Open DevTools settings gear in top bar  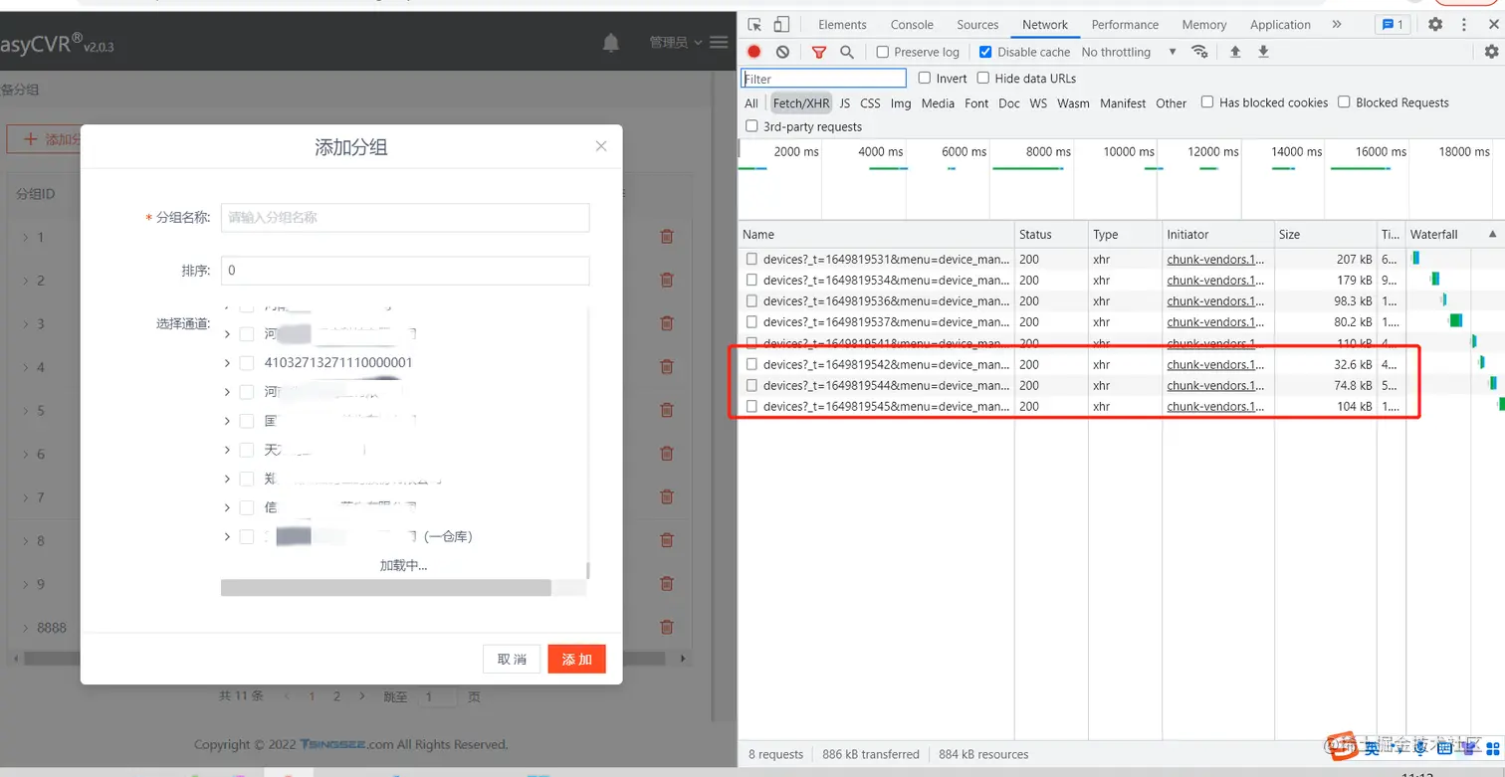1435,25
